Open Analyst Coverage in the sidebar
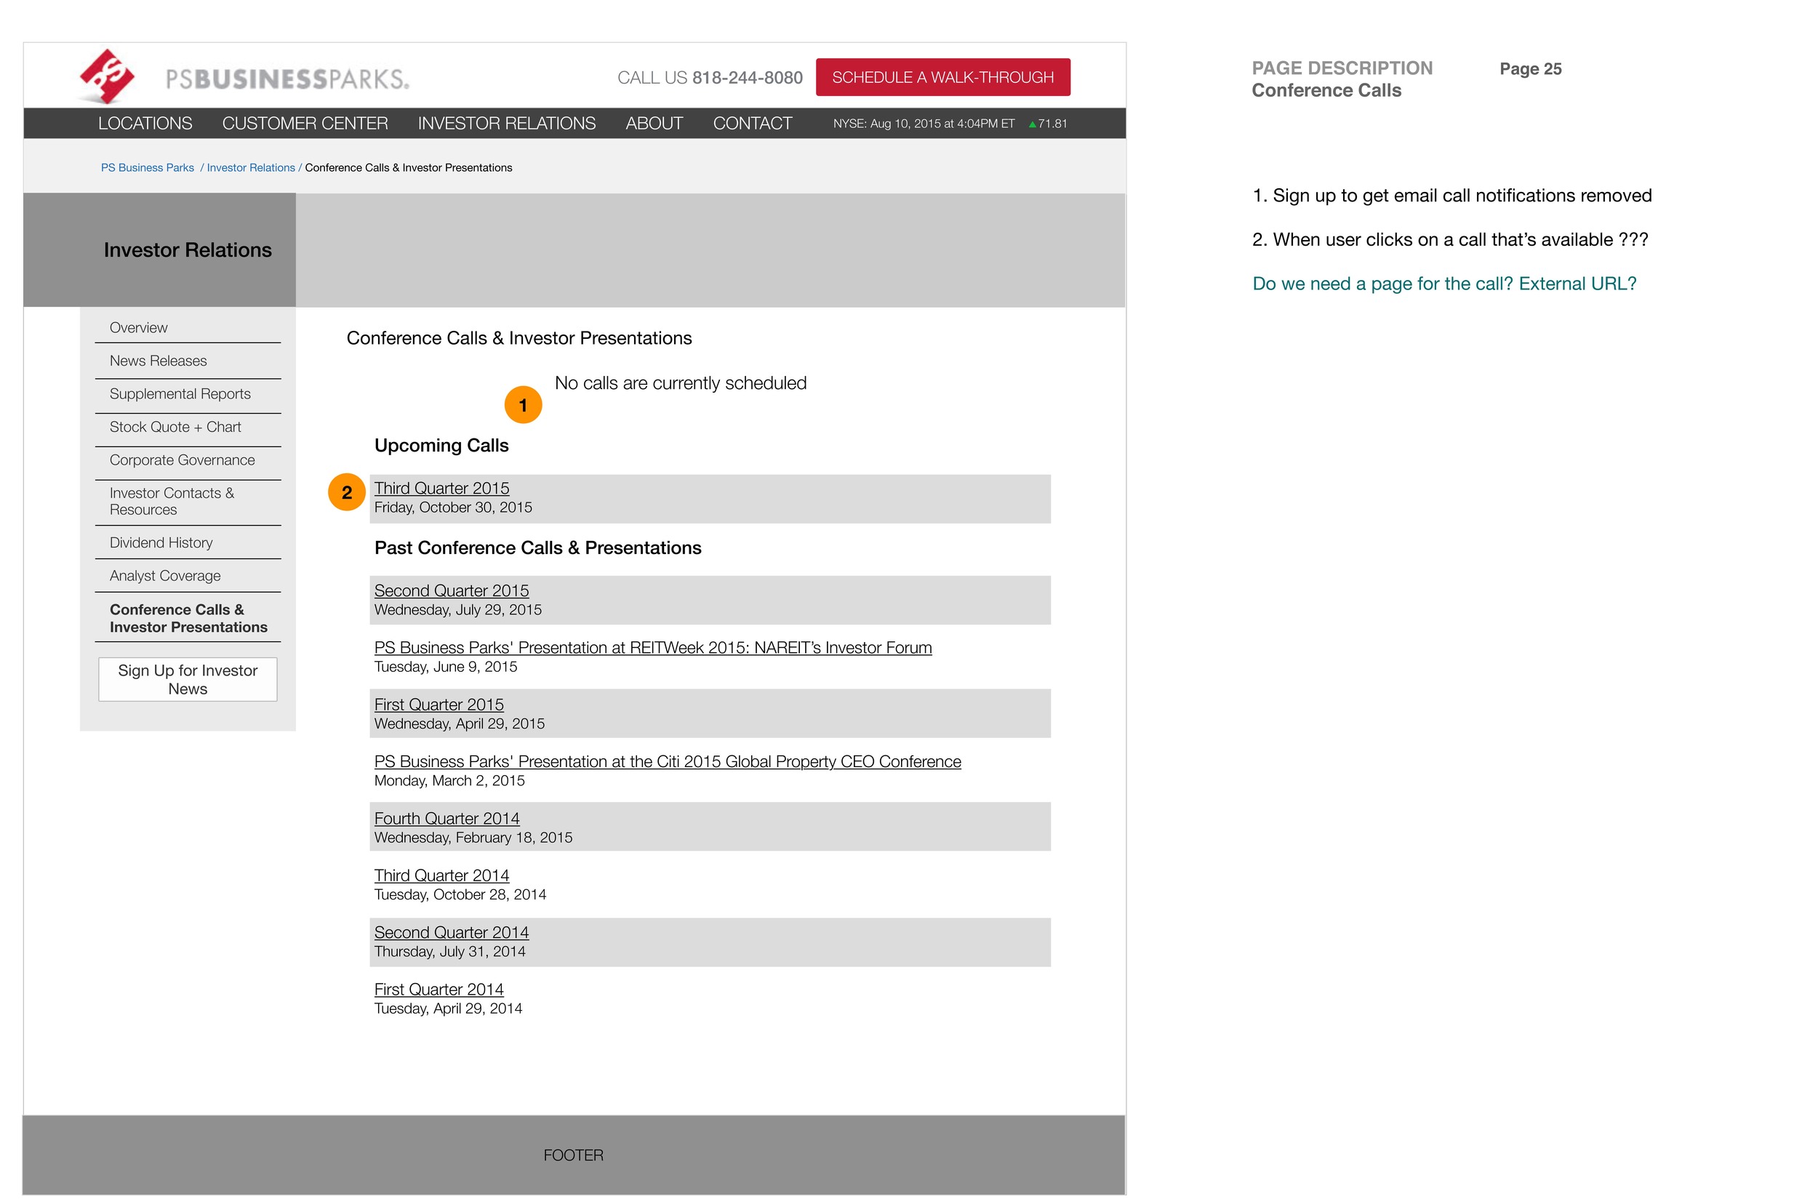1818x1199 pixels. [x=164, y=575]
